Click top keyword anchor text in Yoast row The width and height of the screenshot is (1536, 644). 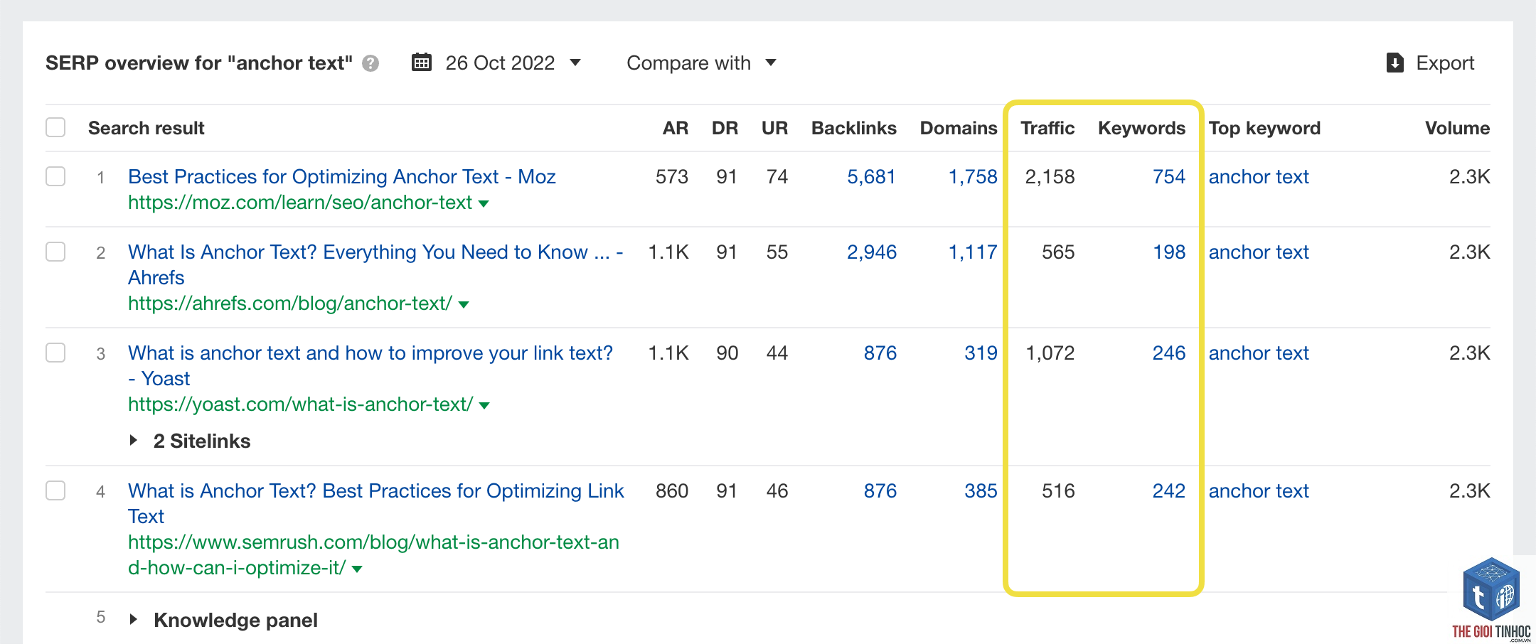[x=1259, y=353]
